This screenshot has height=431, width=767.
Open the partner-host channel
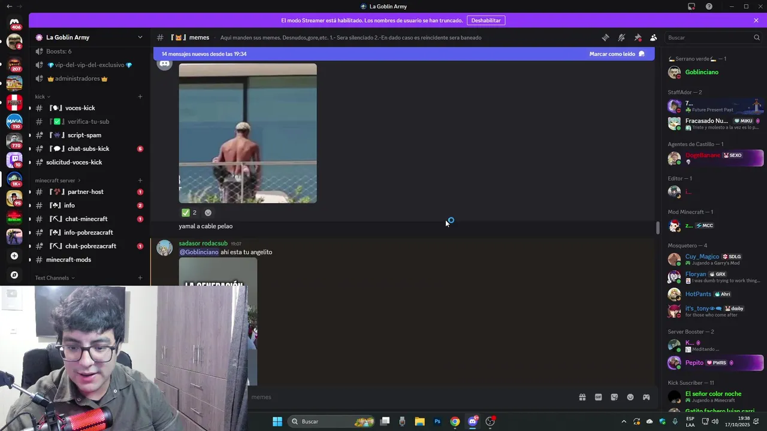pos(89,192)
